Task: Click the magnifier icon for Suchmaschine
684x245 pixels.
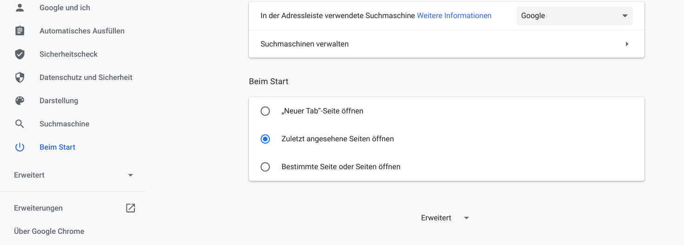Action: [20, 124]
